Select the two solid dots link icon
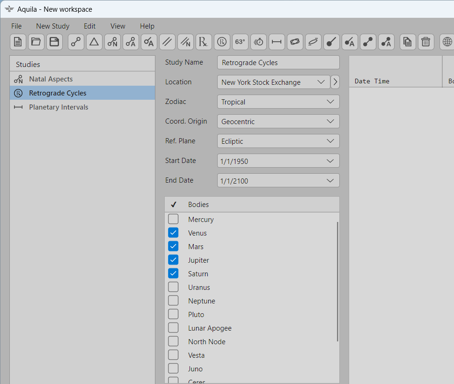This screenshot has height=384, width=454. coord(368,42)
